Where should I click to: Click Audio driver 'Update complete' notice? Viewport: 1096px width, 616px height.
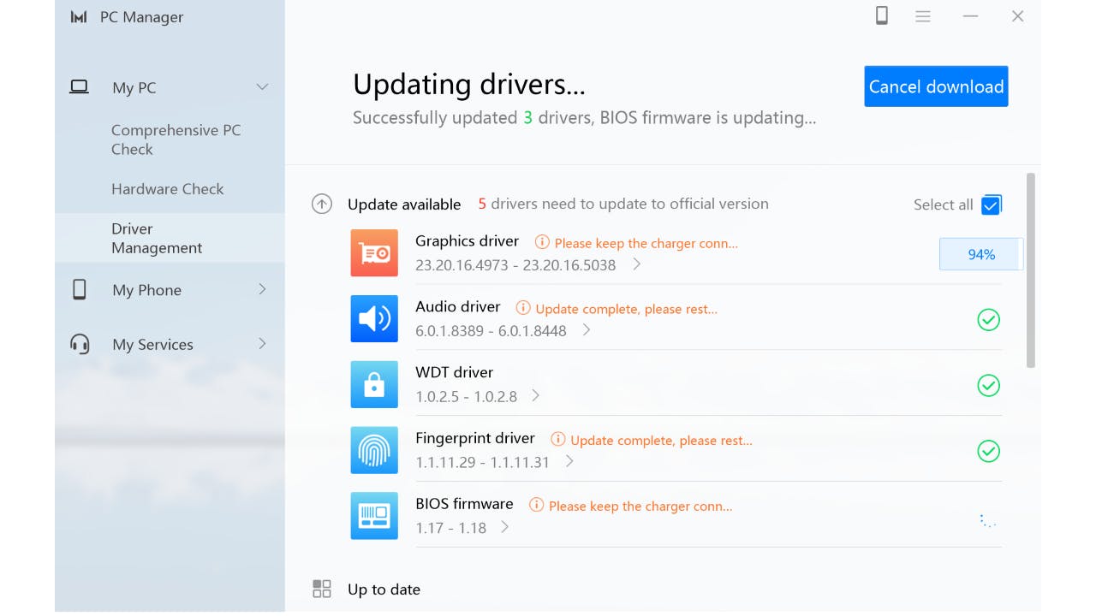point(627,309)
